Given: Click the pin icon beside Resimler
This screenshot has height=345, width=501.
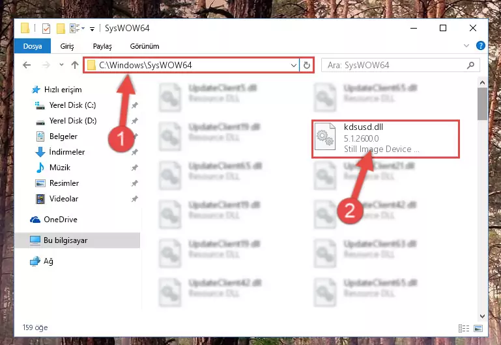Looking at the screenshot, I should pos(134,183).
